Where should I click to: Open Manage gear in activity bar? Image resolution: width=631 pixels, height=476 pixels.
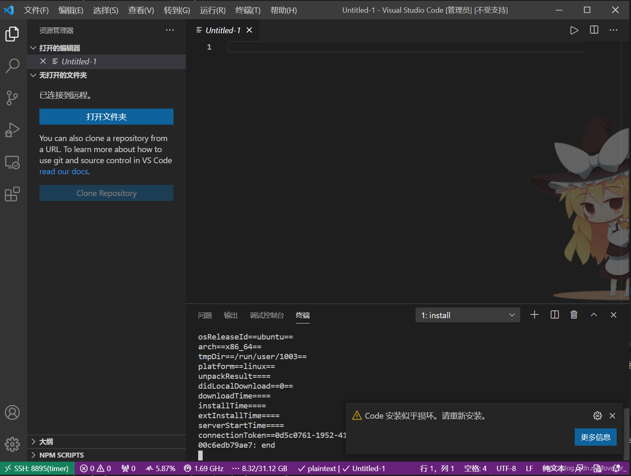[x=12, y=444]
